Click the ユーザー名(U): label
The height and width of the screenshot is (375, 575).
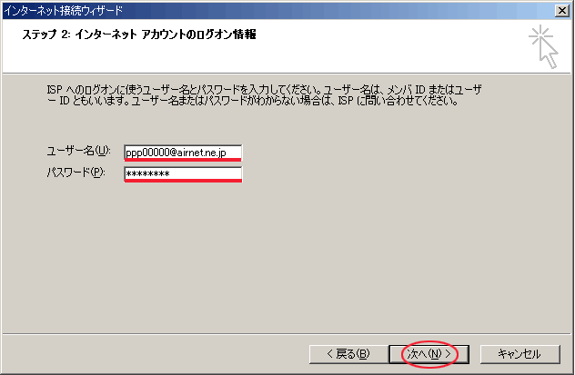tap(77, 151)
